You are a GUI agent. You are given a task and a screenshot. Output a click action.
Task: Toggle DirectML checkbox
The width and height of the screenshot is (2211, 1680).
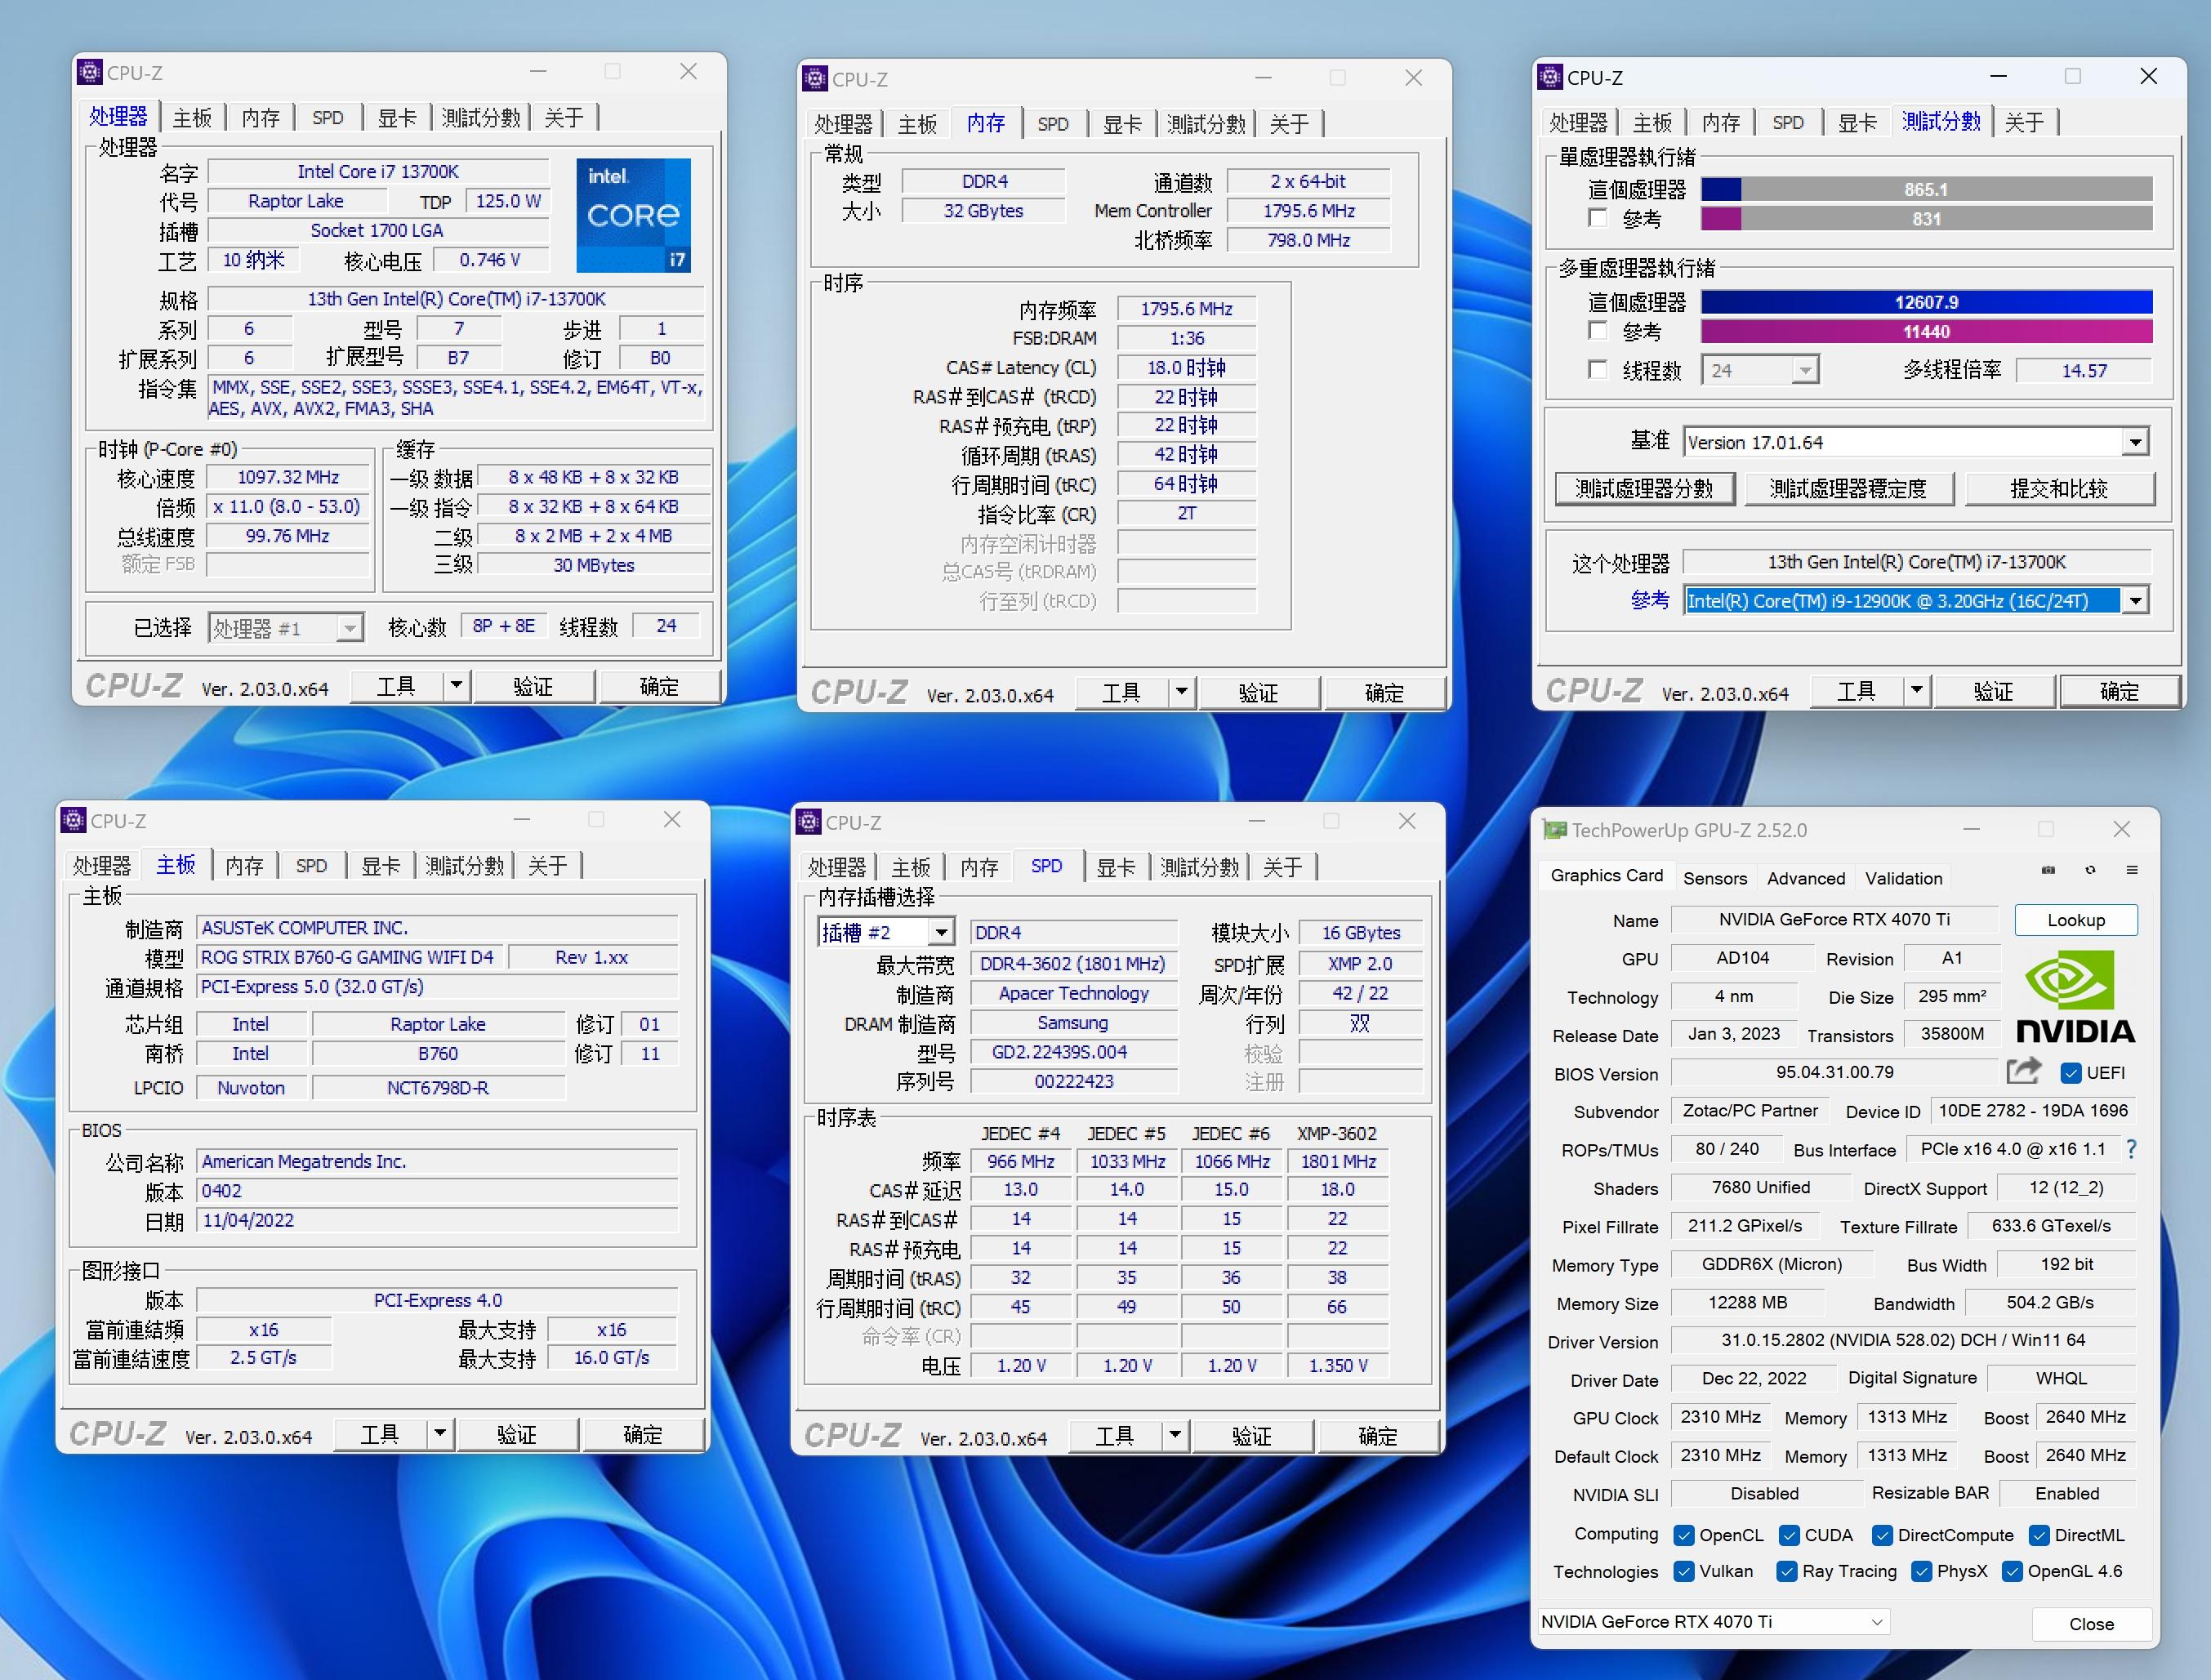click(x=2039, y=1535)
